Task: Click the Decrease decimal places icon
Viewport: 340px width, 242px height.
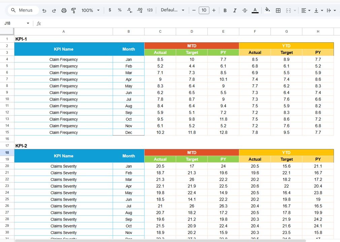Action: [130, 10]
